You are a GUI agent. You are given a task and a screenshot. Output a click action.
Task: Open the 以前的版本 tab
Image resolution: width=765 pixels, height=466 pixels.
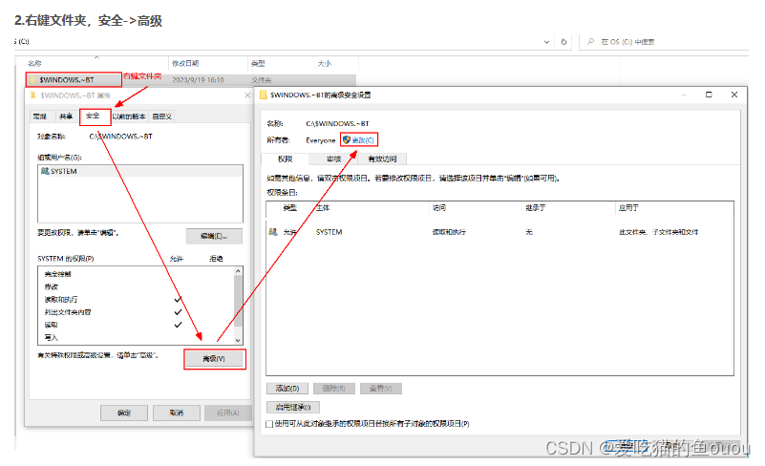coord(129,116)
